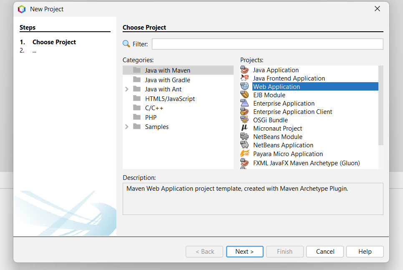Click the Next > button
The image size is (403, 270).
(244, 252)
